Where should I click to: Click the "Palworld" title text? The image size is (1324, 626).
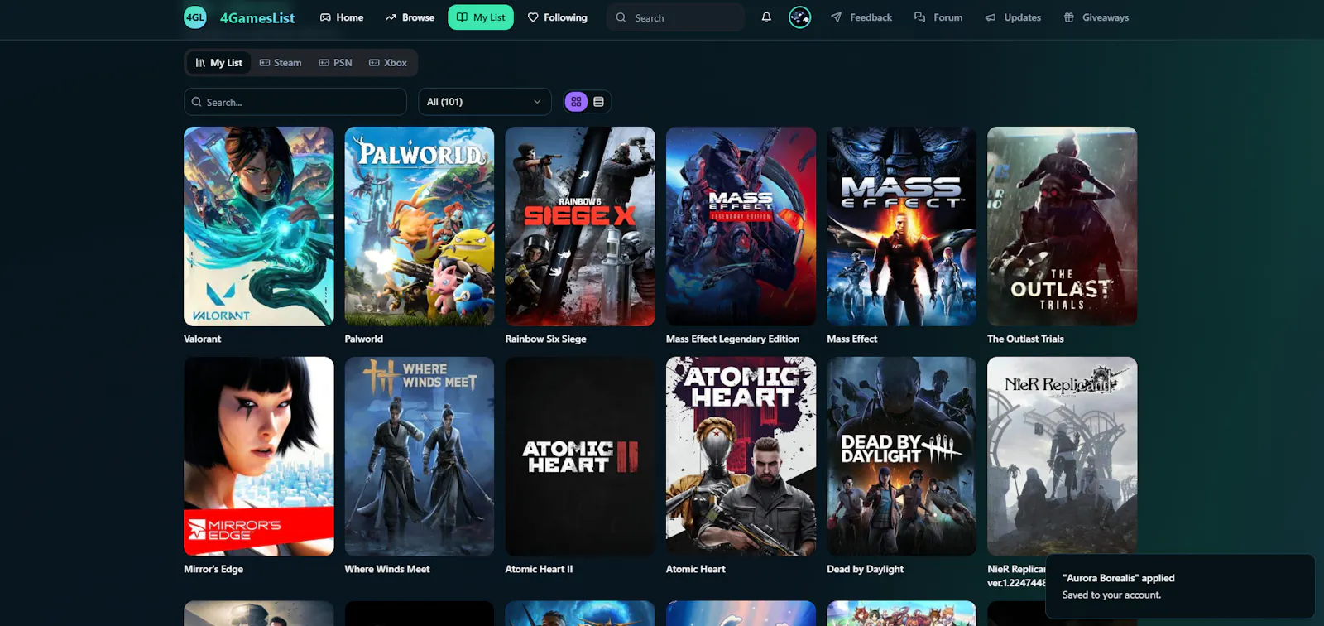[364, 339]
